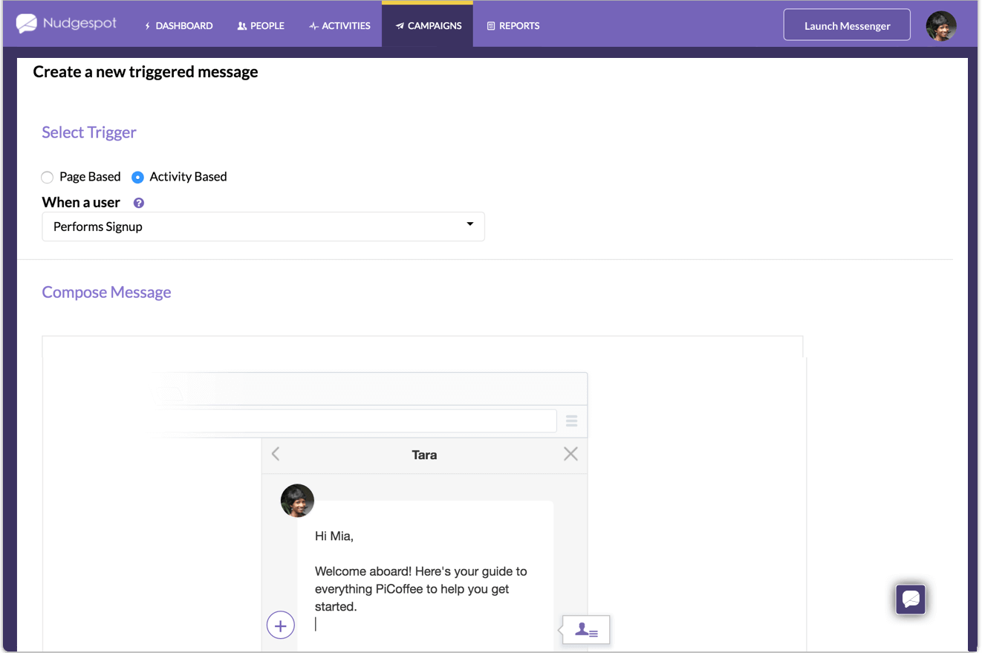
Task: Click the Tara name in chat header
Action: [424, 455]
